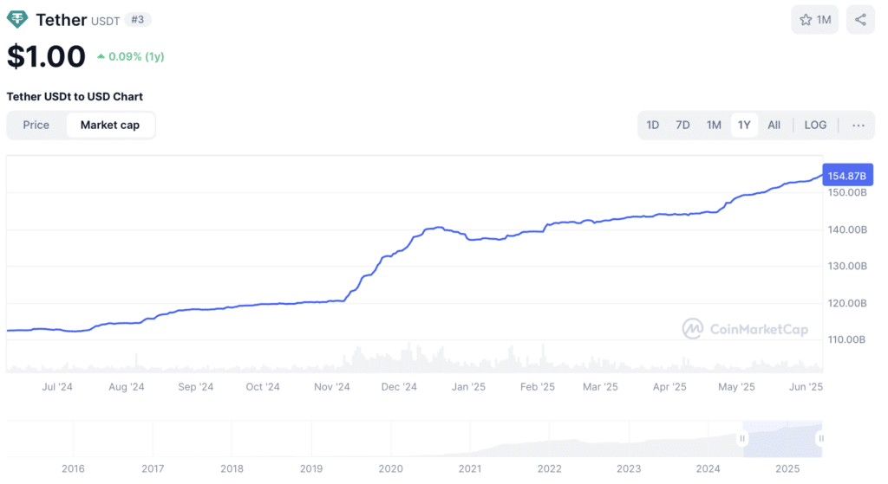888x484 pixels.
Task: Click the USDT ticker symbol text
Action: click(105, 22)
